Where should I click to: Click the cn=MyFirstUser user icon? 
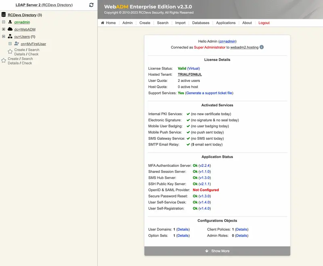point(17,44)
